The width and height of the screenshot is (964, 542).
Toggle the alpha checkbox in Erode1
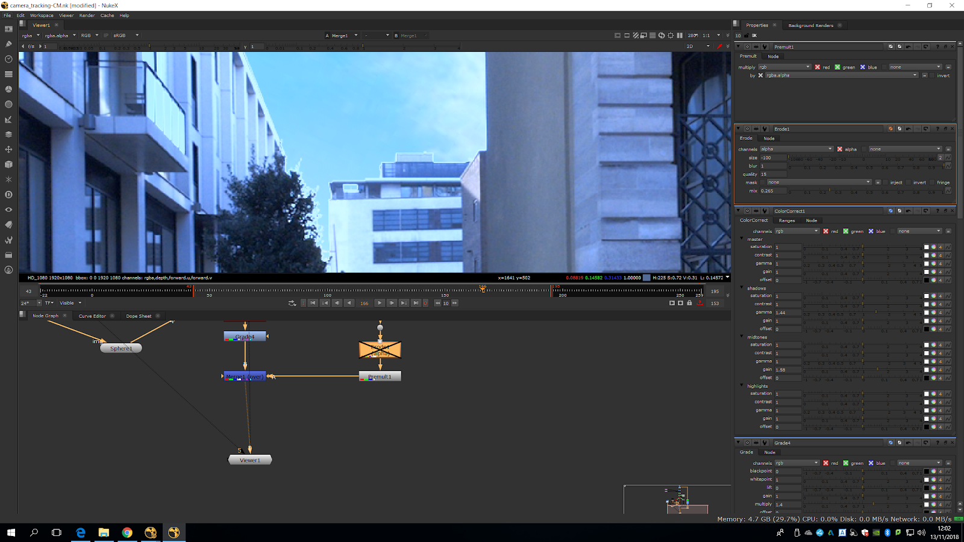[840, 149]
